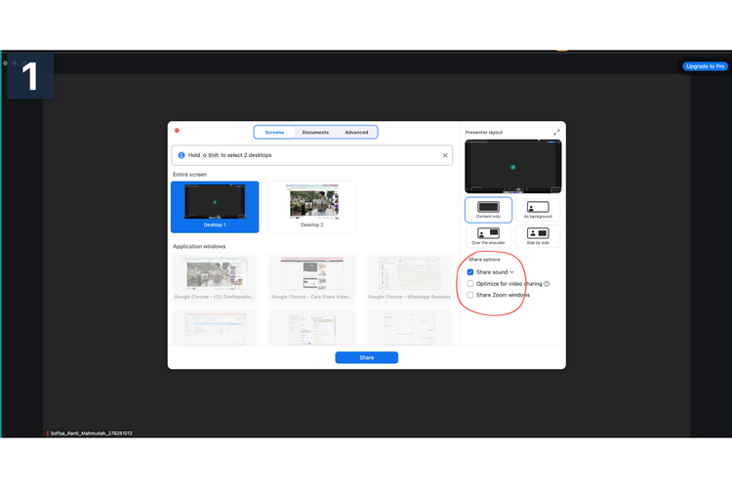Screen dimensions: 732x488
Task: Click the Presenter layout heading
Action: click(484, 133)
